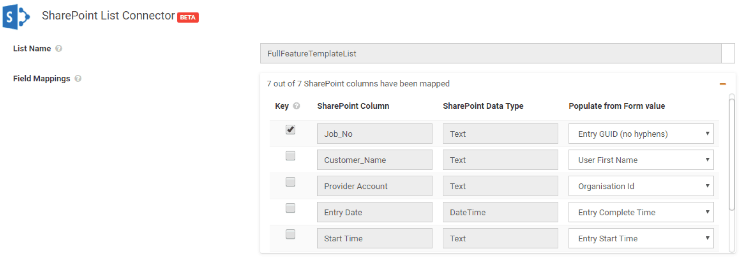Viewport: 745px width, 265px height.
Task: Open the User First Name dropdown
Action: click(x=641, y=160)
